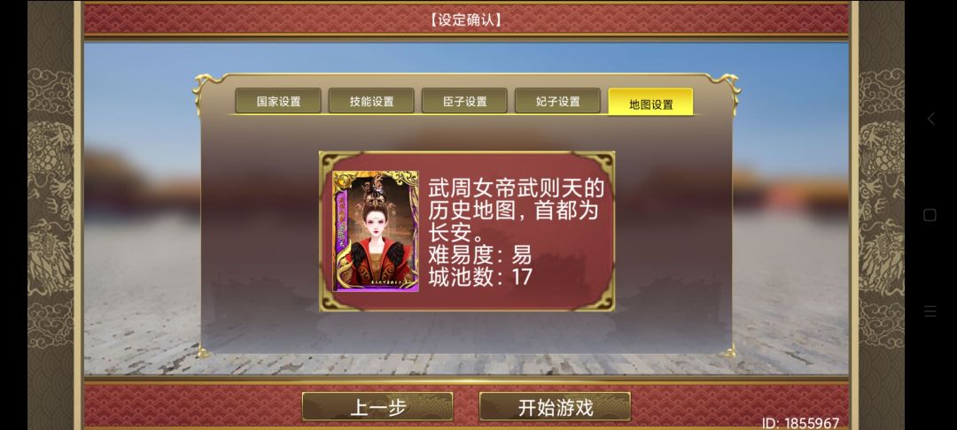Click the 城池数: 17 city count line
The image size is (957, 430).
click(479, 277)
